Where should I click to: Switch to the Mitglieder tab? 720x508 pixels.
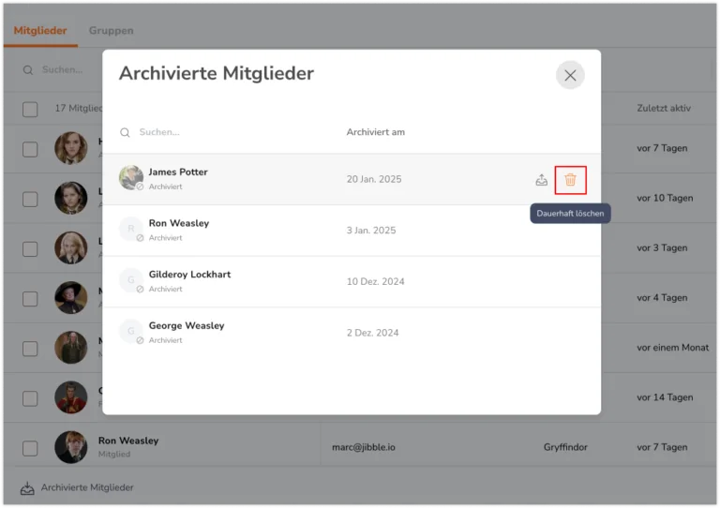[40, 31]
